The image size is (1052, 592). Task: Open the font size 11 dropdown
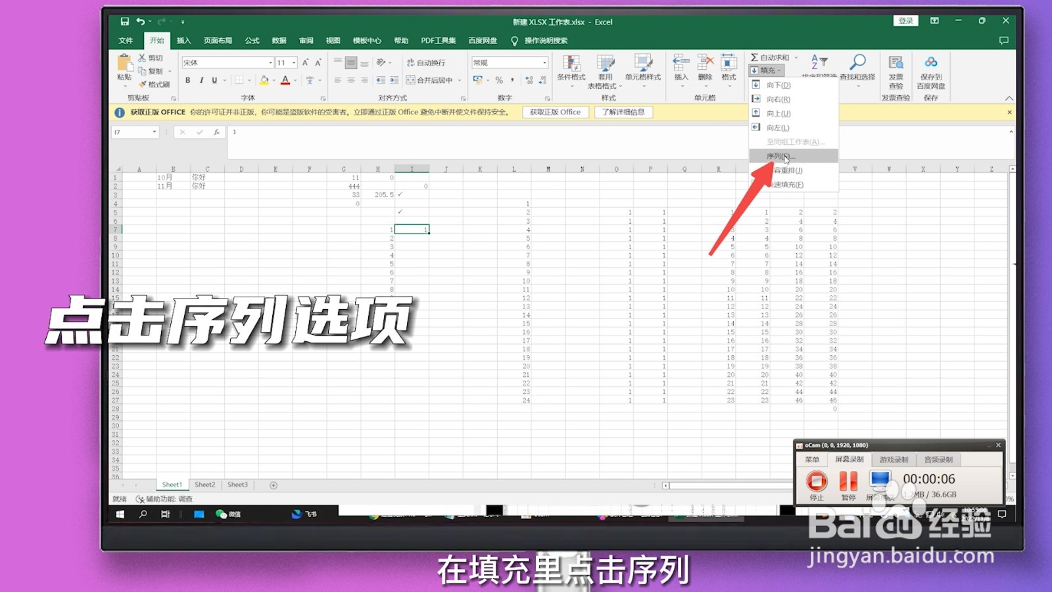[x=294, y=62]
